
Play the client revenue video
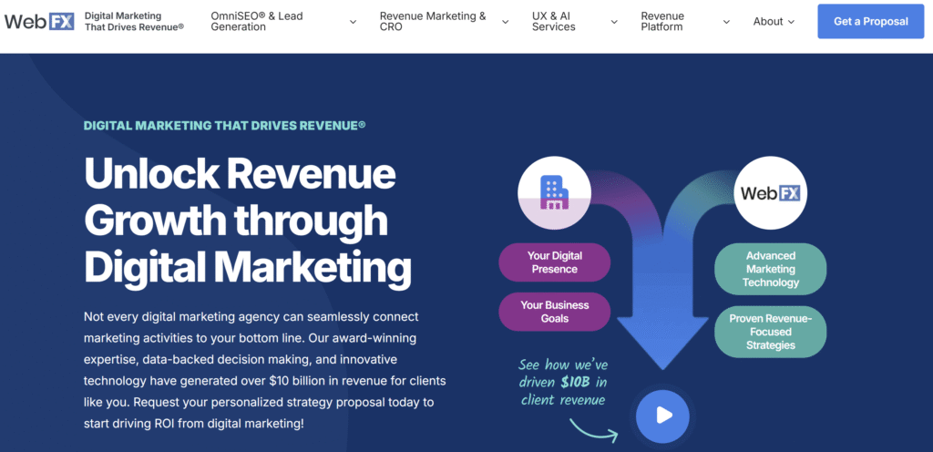[662, 416]
